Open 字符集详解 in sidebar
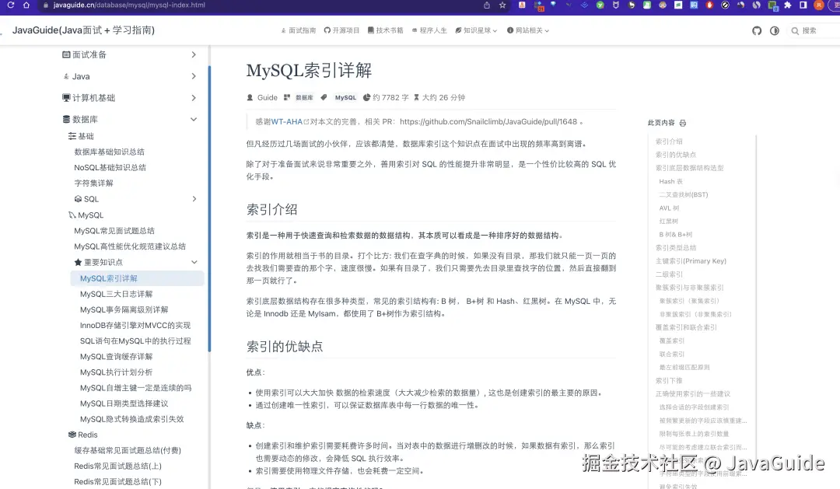 (x=94, y=183)
